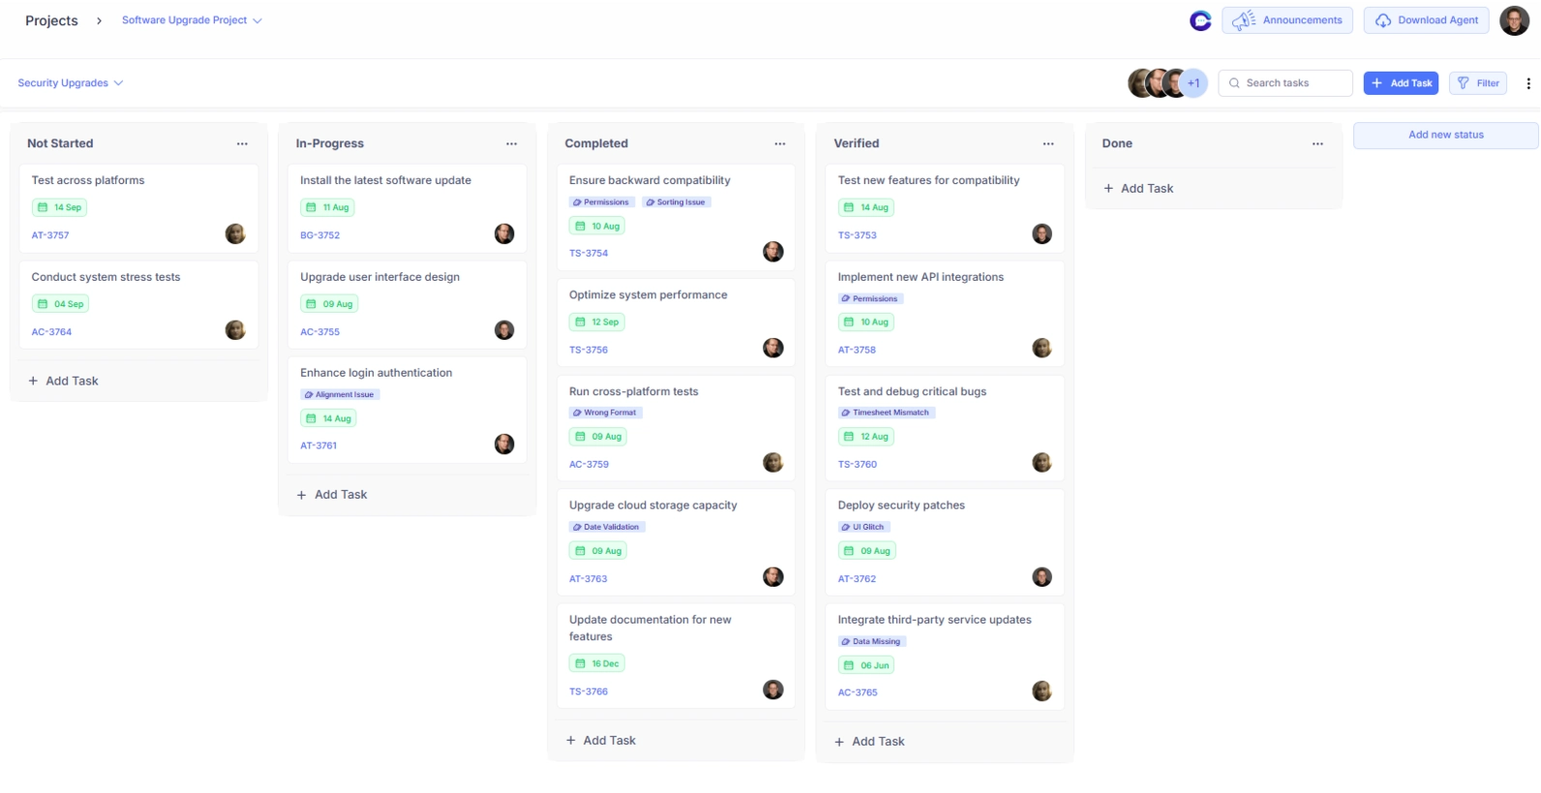1541x793 pixels.
Task: Open the Completed column ellipsis menu
Action: pos(779,143)
